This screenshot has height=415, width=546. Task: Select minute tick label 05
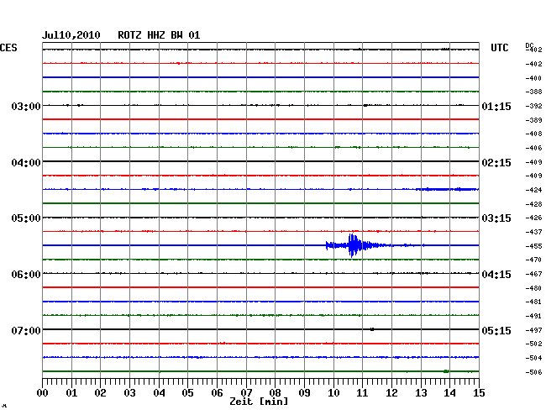(x=187, y=393)
